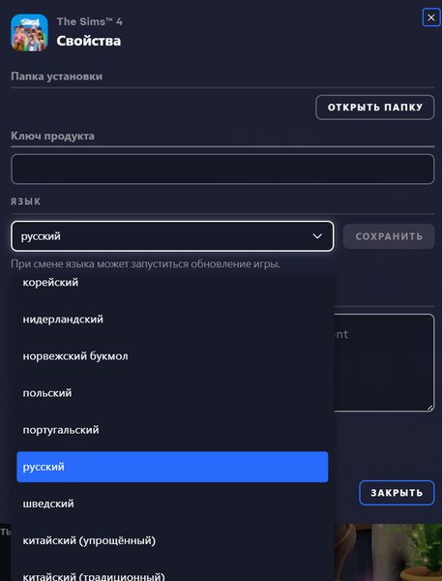Click the background game artwork with plant
442x581 pixels.
(x=388, y=552)
